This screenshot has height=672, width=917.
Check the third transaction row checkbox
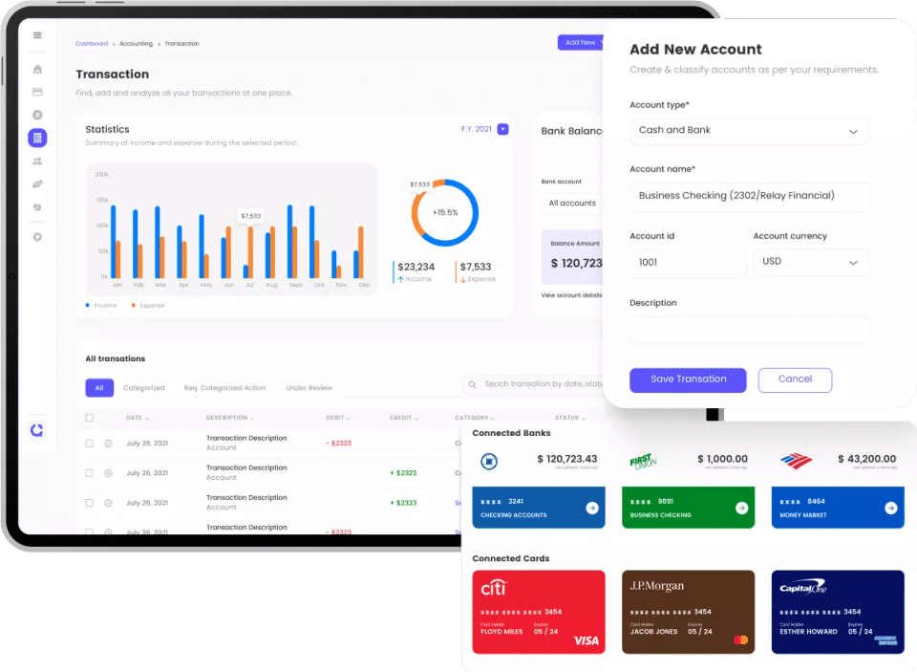pyautogui.click(x=90, y=503)
